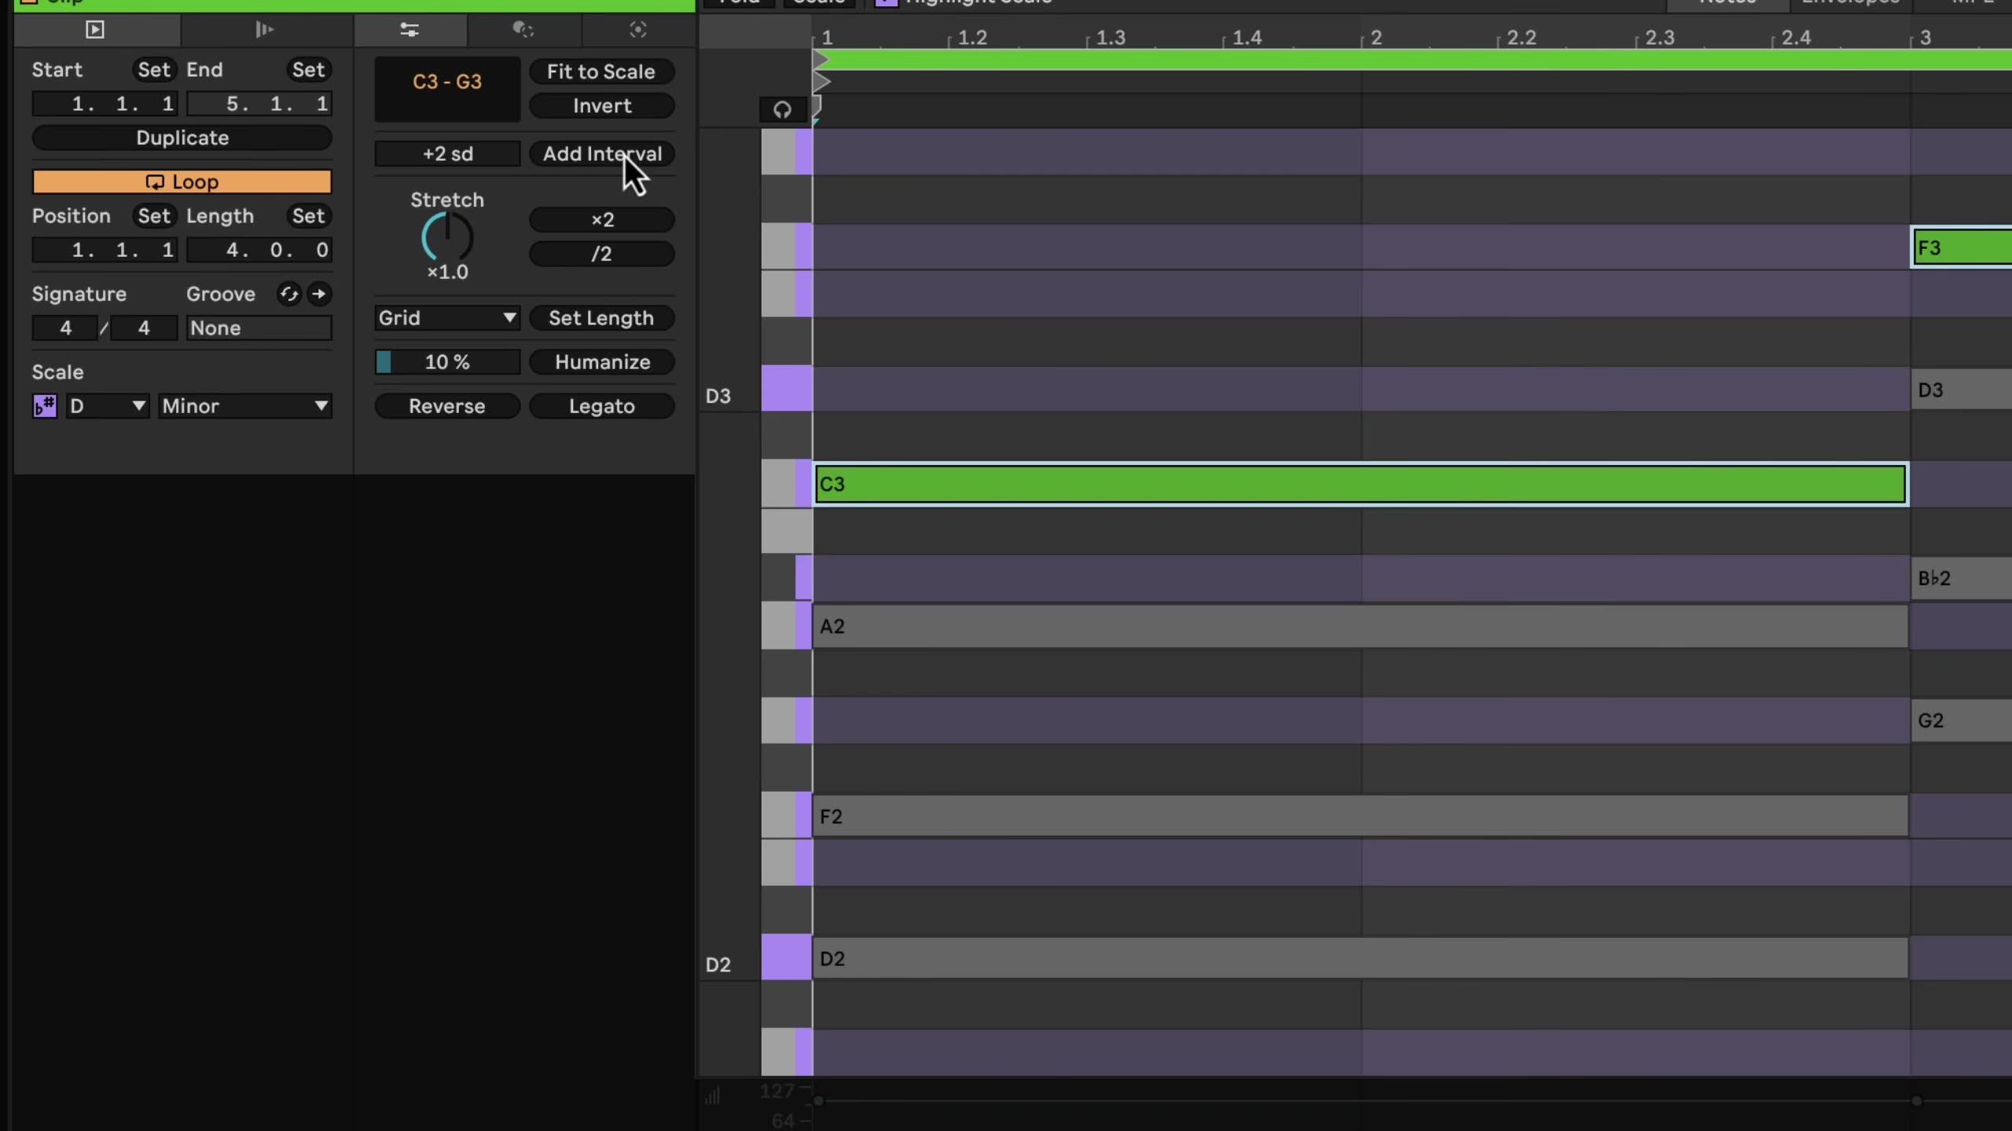Select the D3 note in bar 3
The image size is (2012, 1131).
[x=1962, y=390]
